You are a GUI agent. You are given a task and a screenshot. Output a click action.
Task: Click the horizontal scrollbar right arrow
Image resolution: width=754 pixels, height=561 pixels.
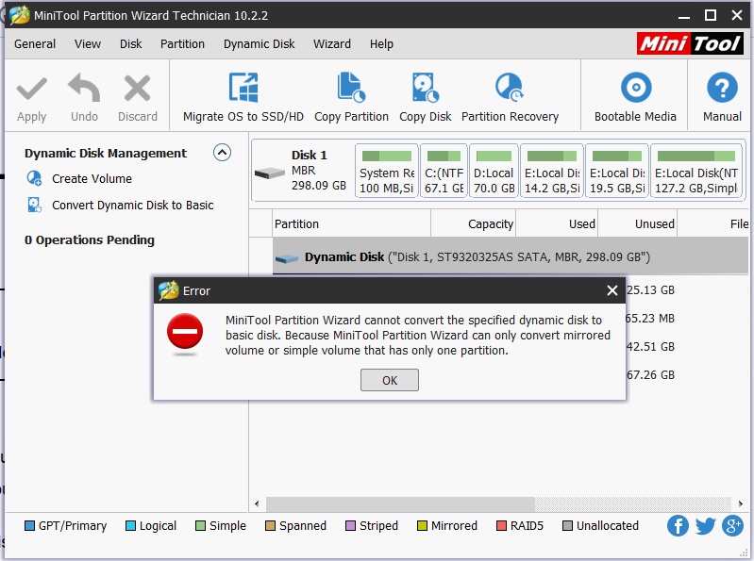(741, 503)
